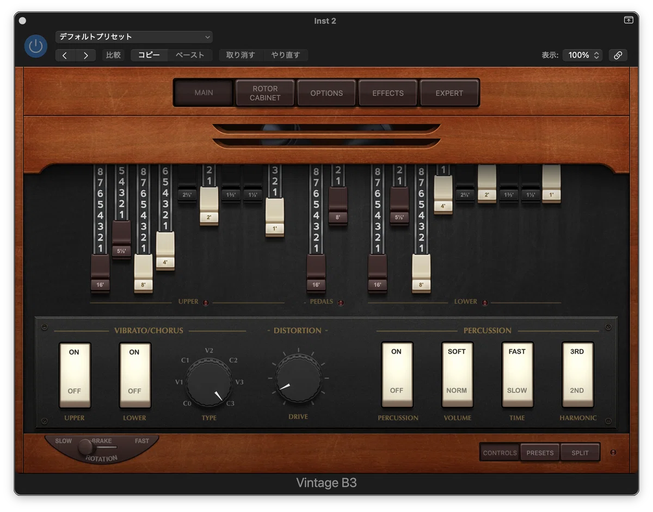This screenshot has height=512, width=653.
Task: Toggle the plug-in power button
Action: pos(36,46)
